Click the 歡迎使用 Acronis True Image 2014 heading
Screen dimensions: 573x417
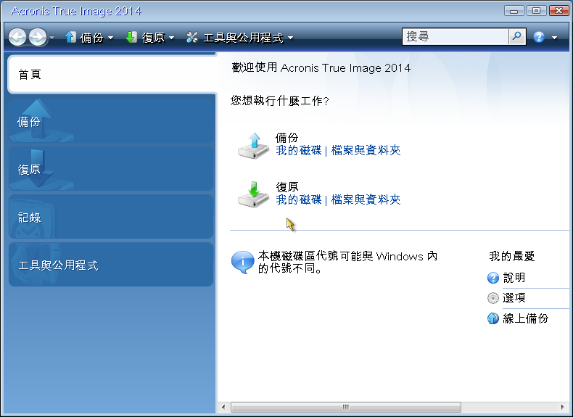coord(321,67)
